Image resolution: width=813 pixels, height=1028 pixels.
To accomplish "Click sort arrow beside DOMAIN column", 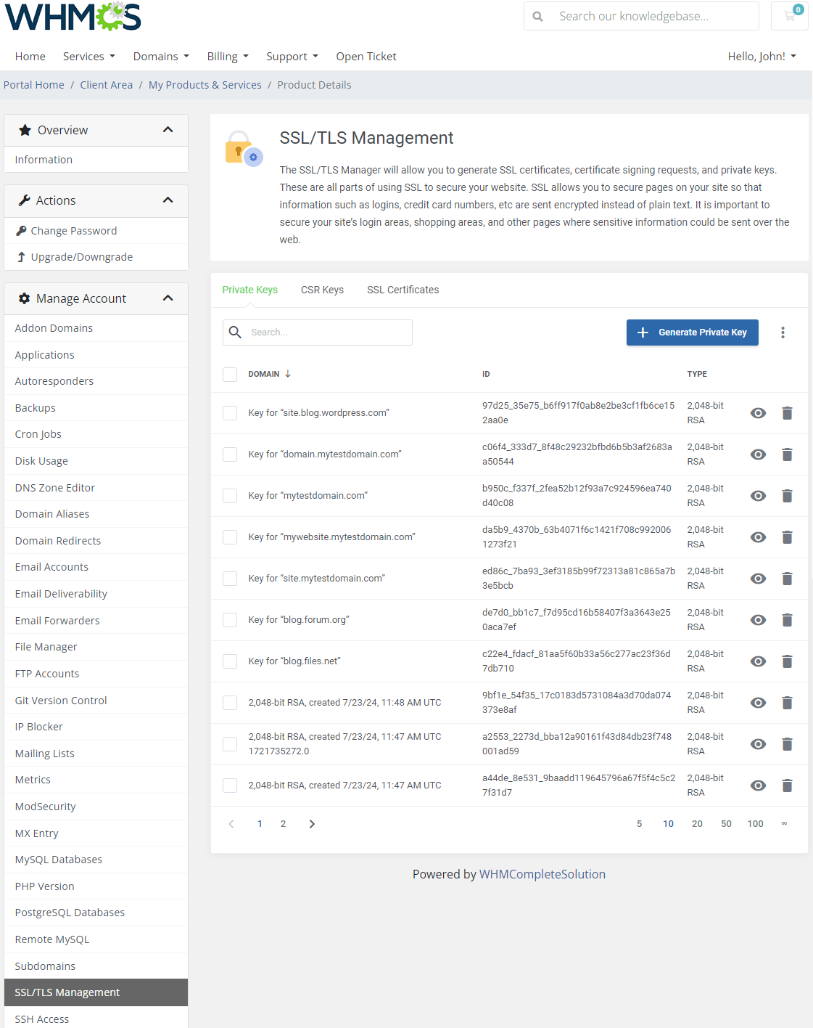I will point(288,374).
